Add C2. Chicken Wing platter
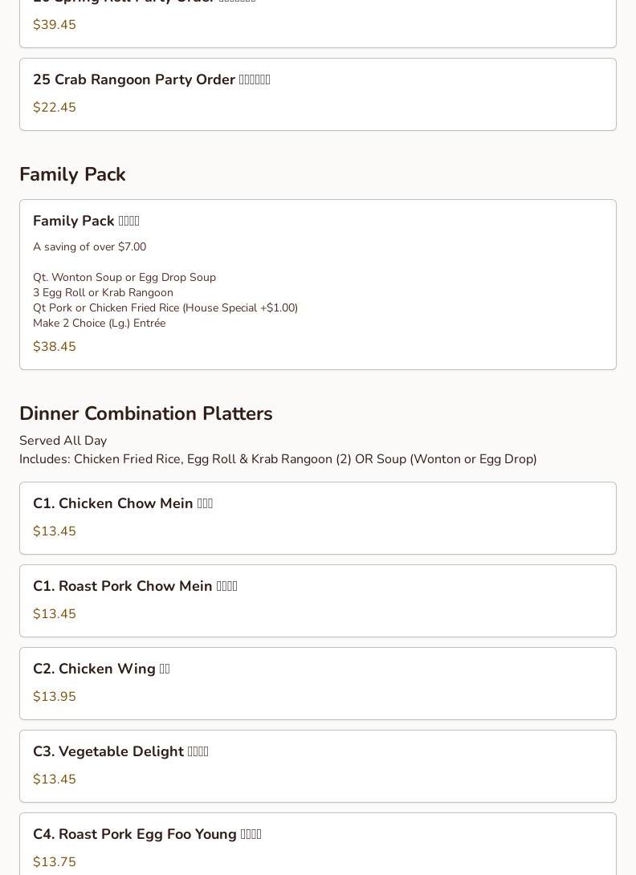636x875 pixels. 101,669
